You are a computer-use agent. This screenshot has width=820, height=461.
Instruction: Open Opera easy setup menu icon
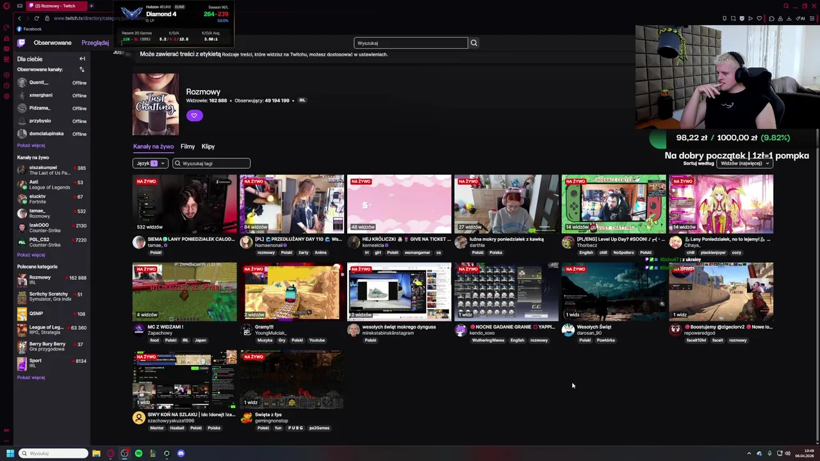pos(812,18)
